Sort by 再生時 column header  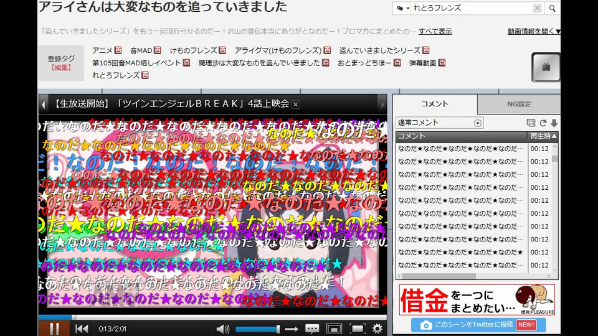tap(543, 136)
